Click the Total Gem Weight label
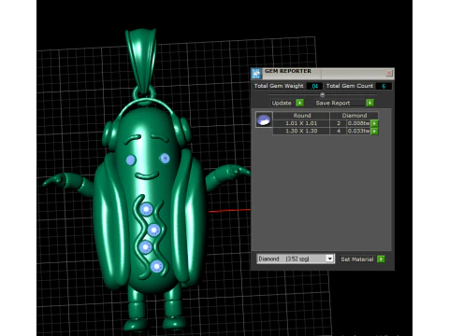Screen dimensions: 449x336 (x=279, y=86)
